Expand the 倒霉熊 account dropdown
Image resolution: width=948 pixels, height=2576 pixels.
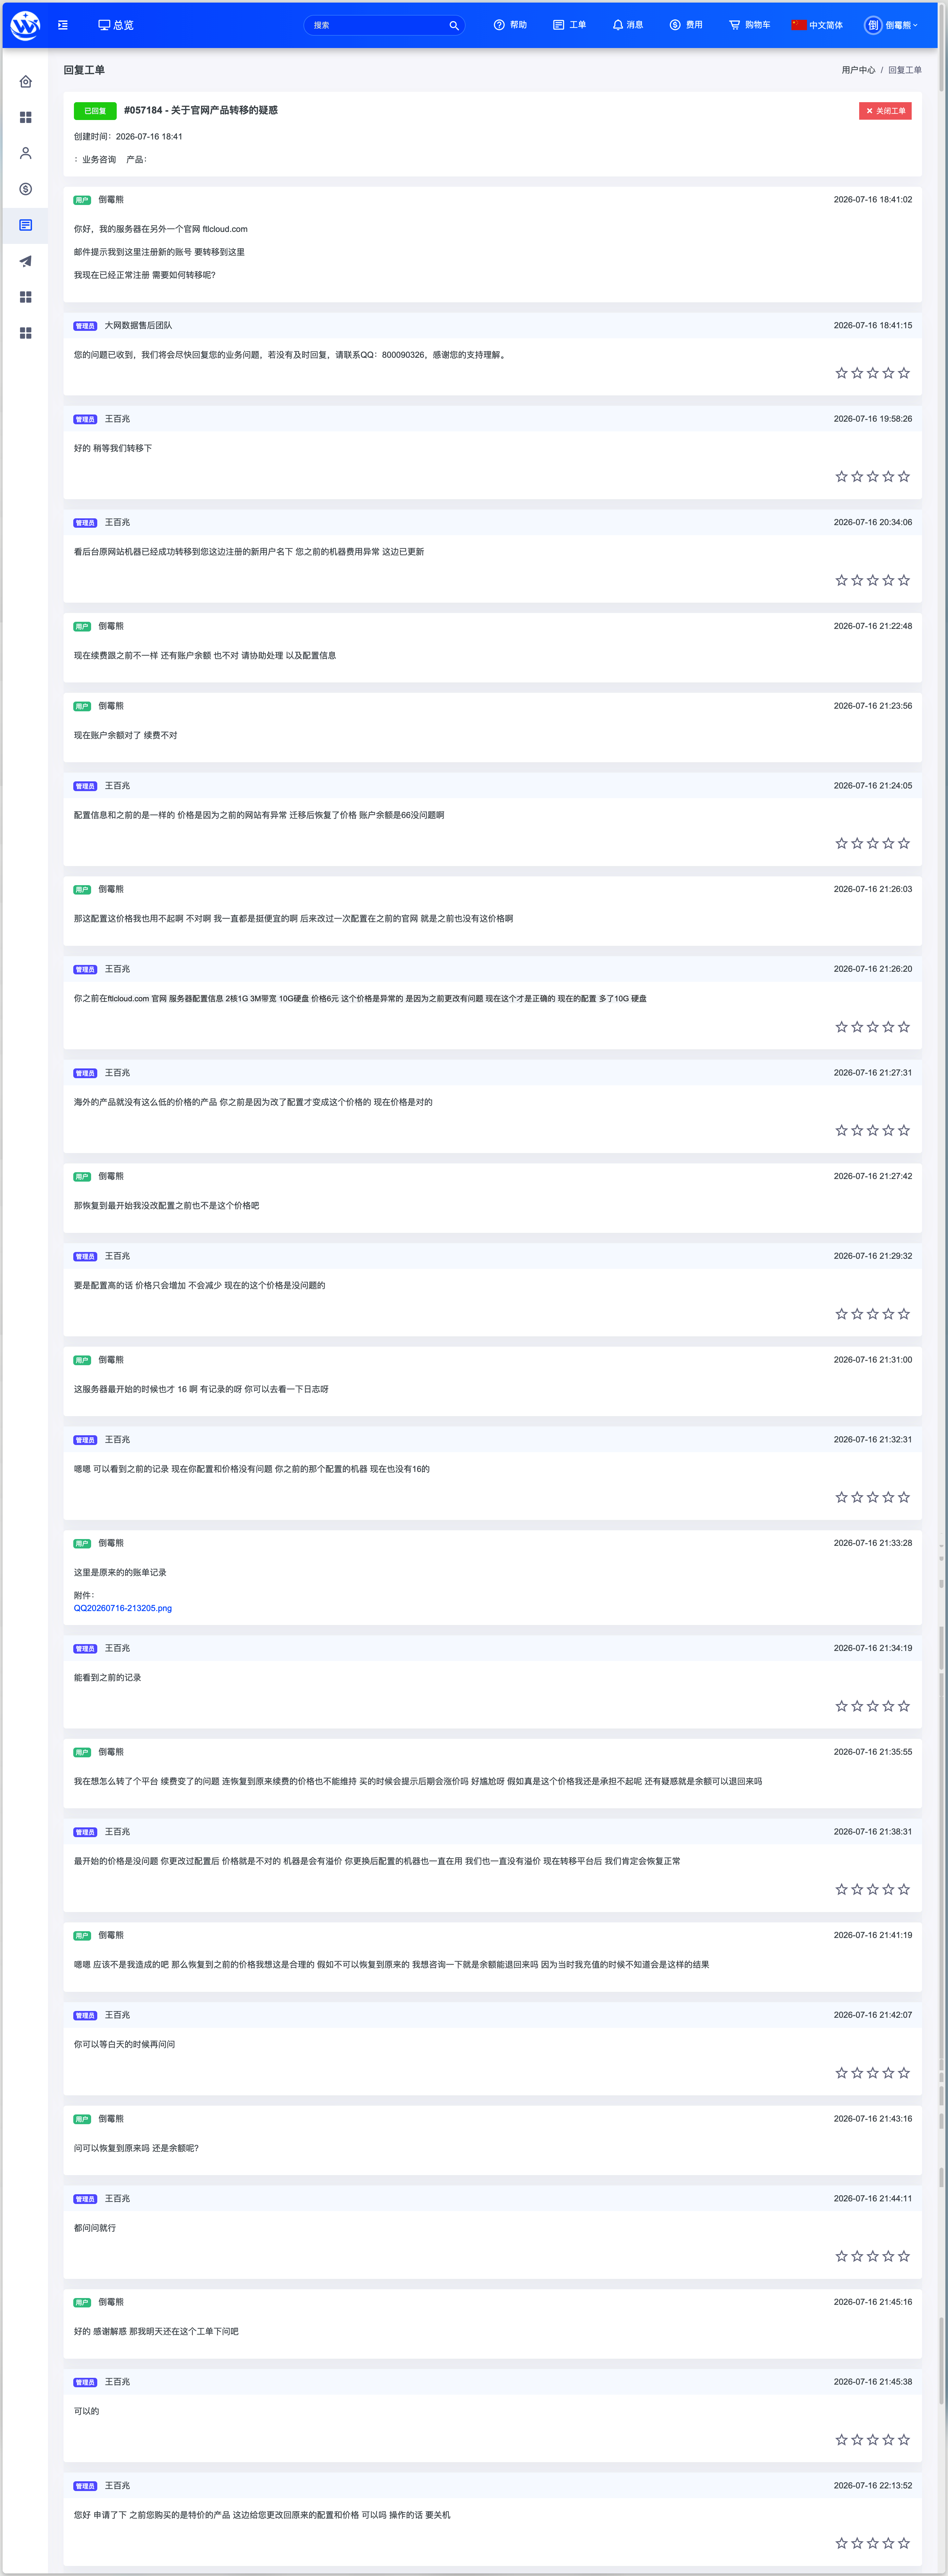pos(891,25)
